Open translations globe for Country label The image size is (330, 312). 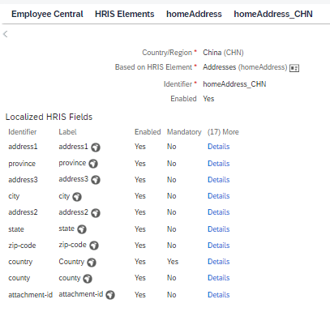tap(92, 263)
